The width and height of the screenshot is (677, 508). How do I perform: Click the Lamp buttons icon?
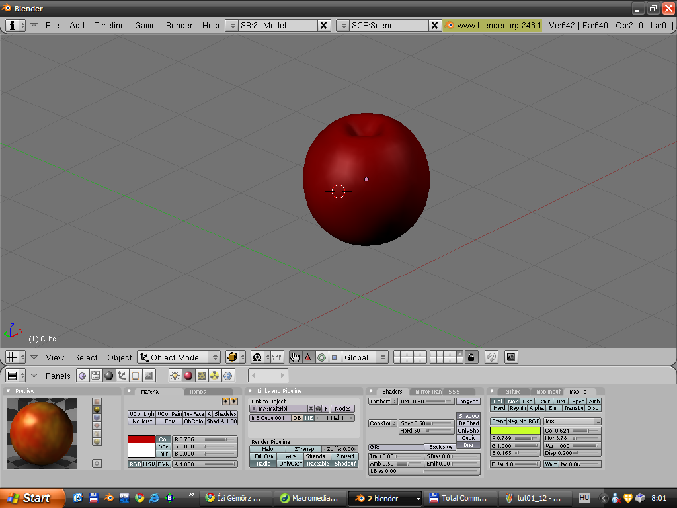[x=175, y=376]
